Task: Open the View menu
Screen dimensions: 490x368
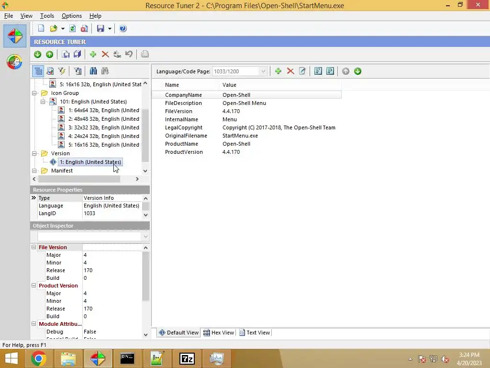Action: click(26, 16)
